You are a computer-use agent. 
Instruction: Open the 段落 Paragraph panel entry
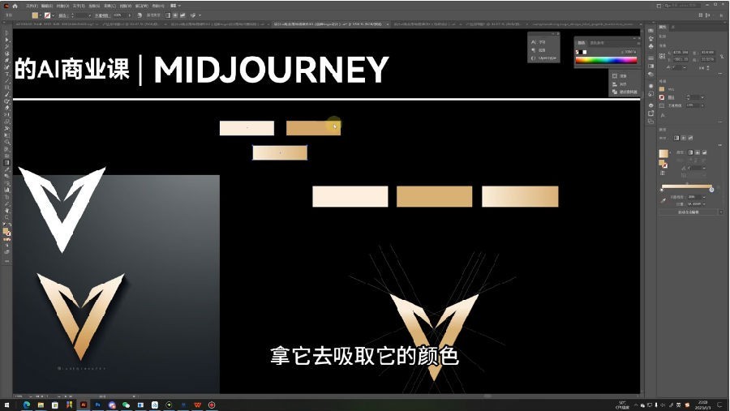(x=539, y=49)
